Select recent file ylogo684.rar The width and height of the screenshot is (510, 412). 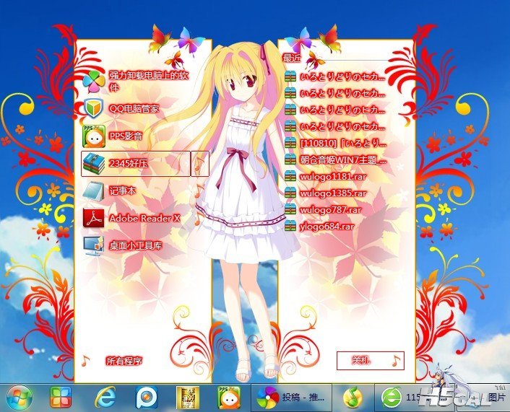(x=327, y=226)
